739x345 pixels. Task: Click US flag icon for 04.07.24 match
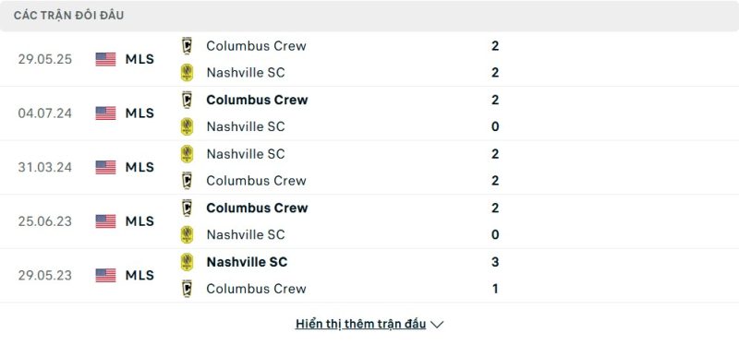(105, 113)
